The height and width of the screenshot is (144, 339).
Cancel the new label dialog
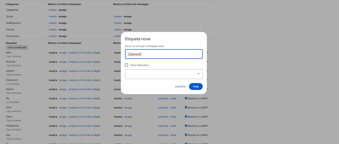180,86
